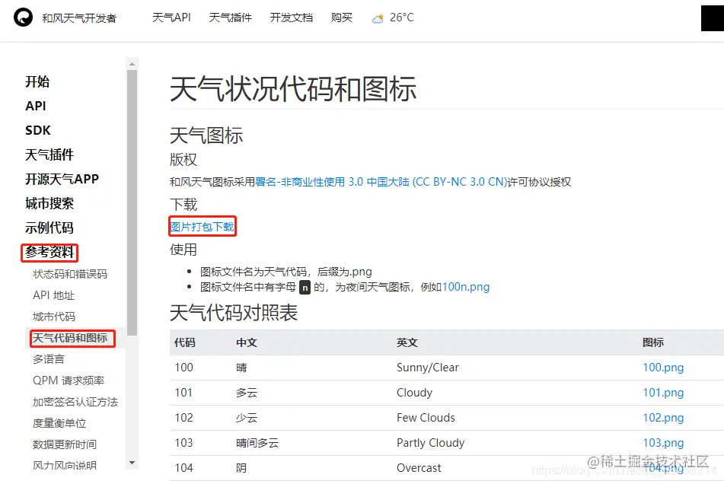Click the HeWeather round logo icon

[23, 18]
